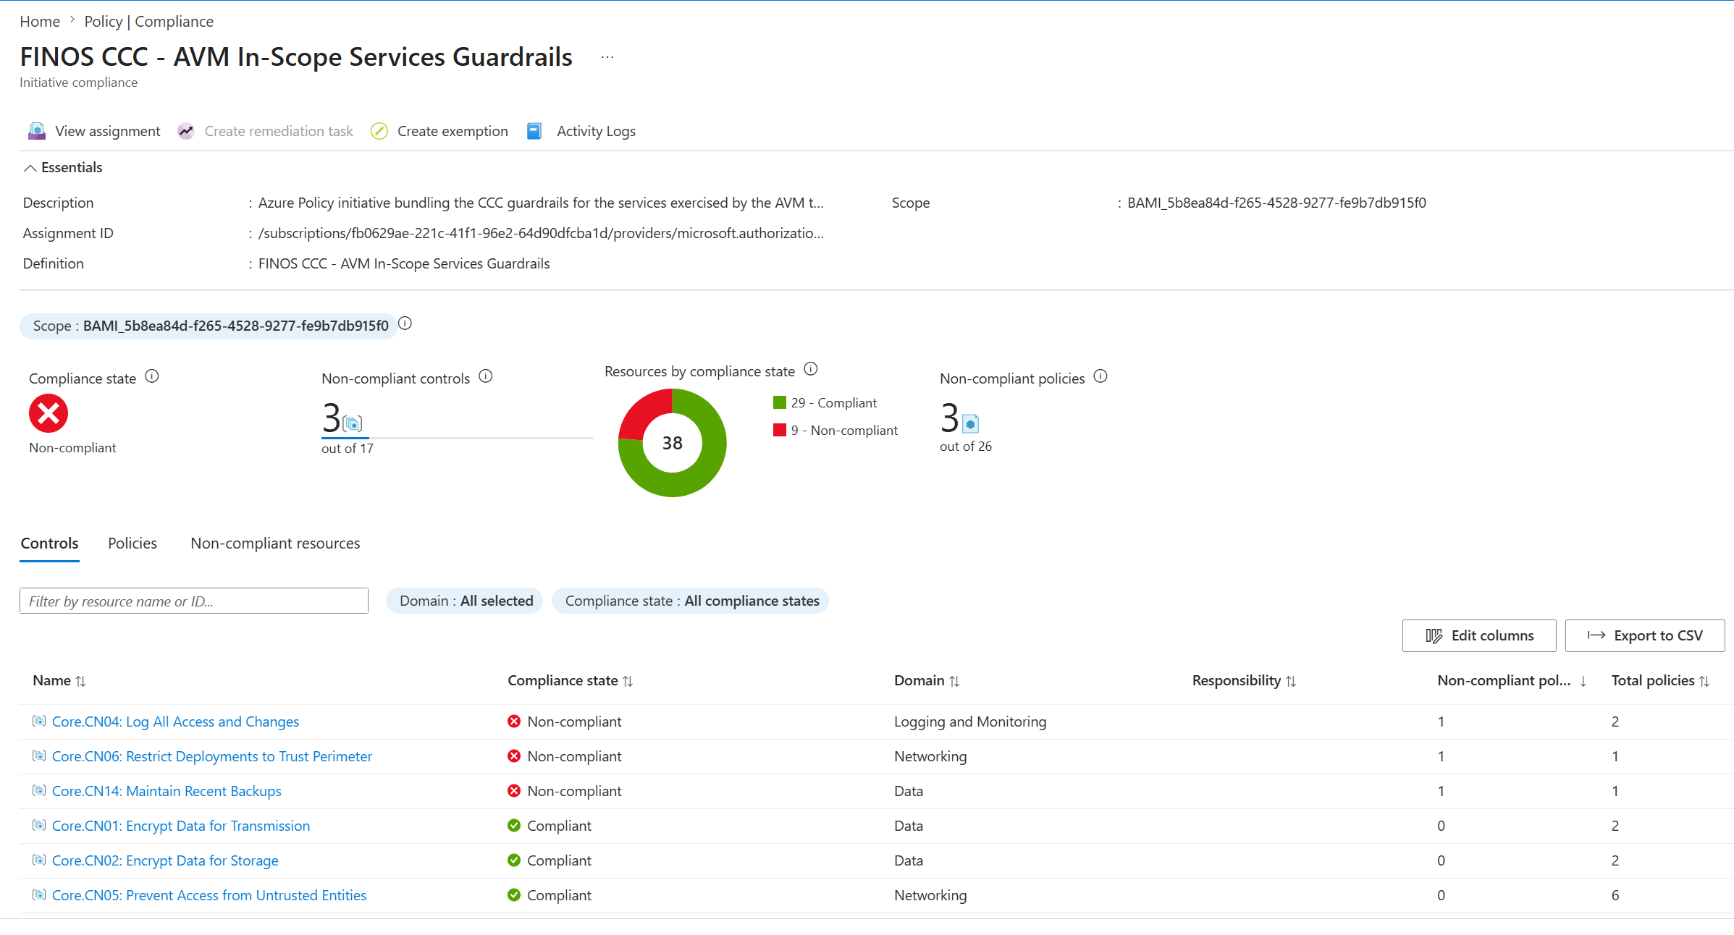Click the non-compliant controls progress bar
Image resolution: width=1734 pixels, height=935 pixels.
(x=457, y=438)
